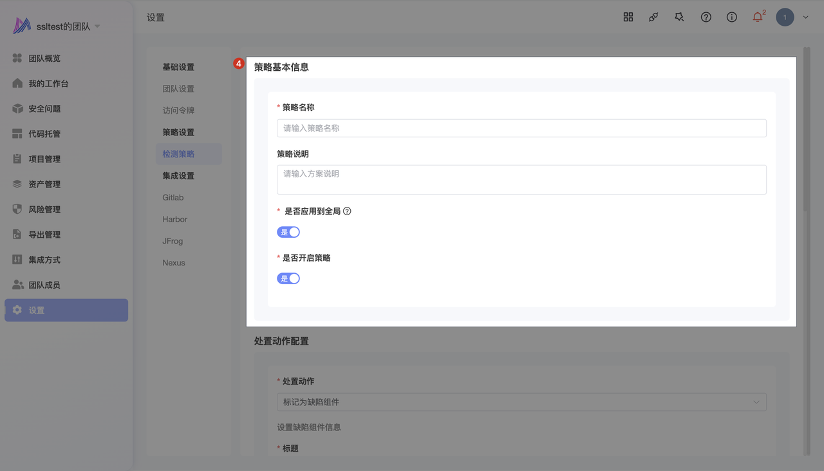Click the 策略说明 text area
This screenshot has width=824, height=471.
click(x=521, y=180)
